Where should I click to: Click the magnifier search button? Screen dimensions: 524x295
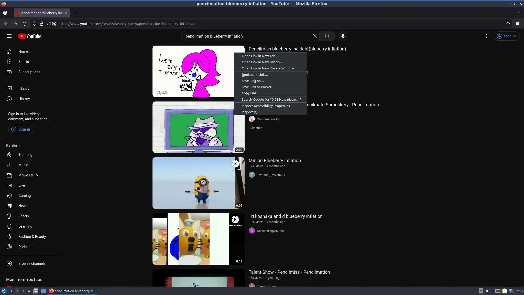pos(327,36)
